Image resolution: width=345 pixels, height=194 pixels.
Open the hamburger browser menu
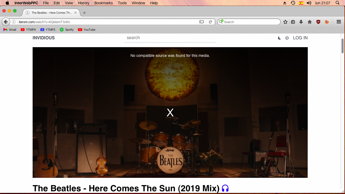coord(339,22)
